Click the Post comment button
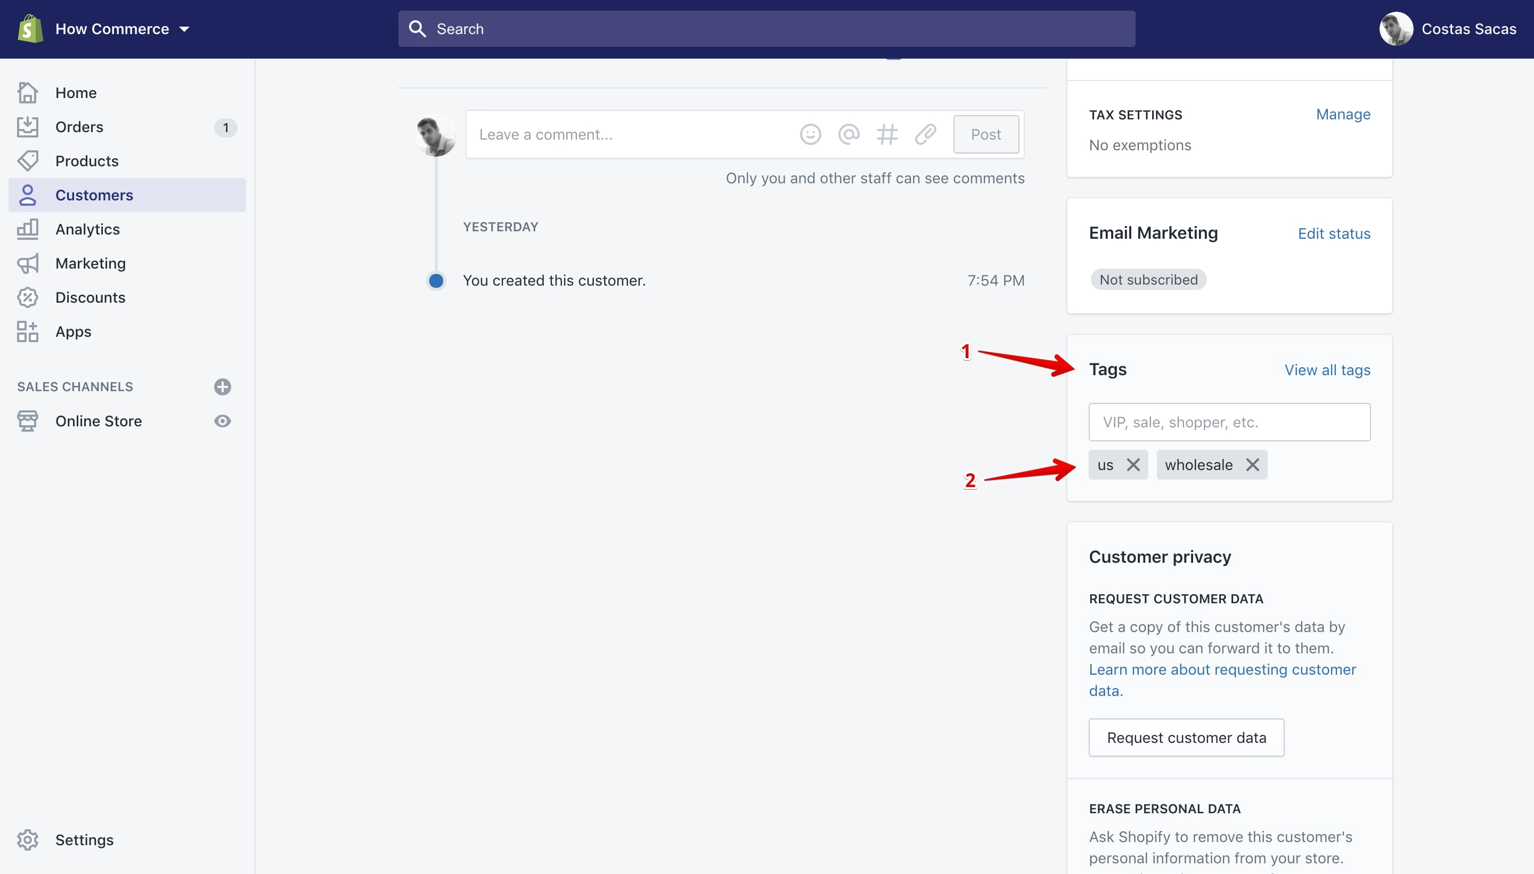Viewport: 1534px width, 874px height. coord(986,134)
